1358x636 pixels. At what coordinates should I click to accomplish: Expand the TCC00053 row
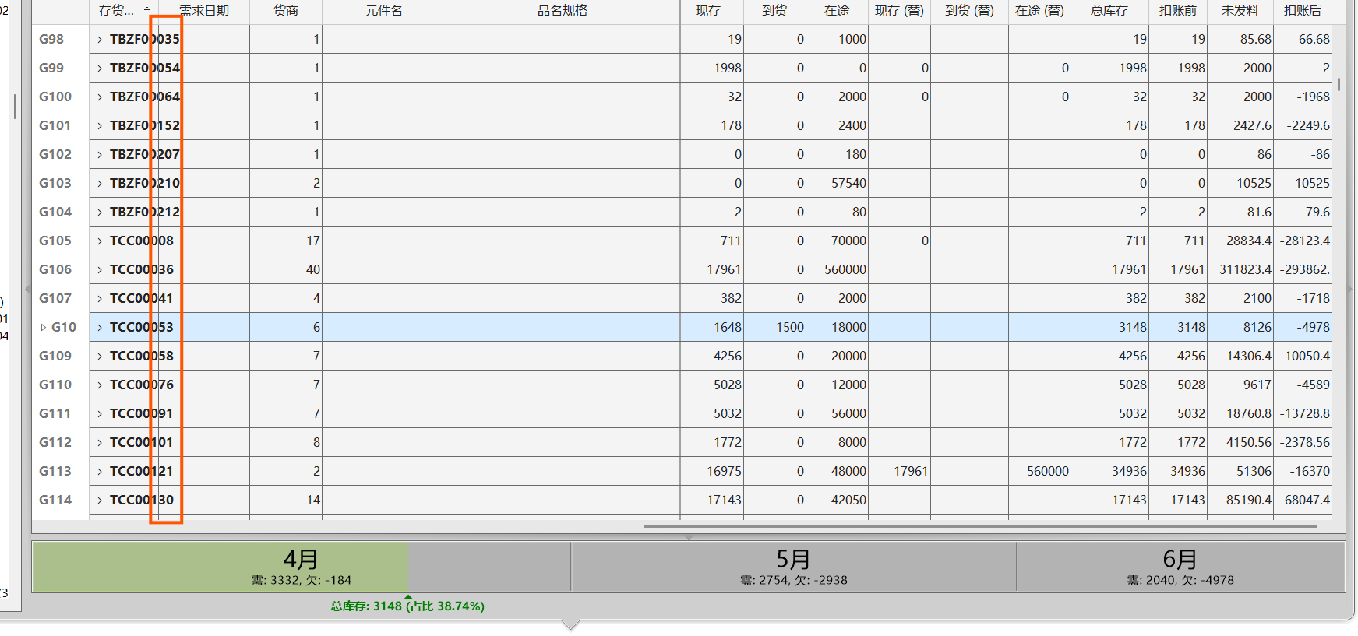(100, 327)
